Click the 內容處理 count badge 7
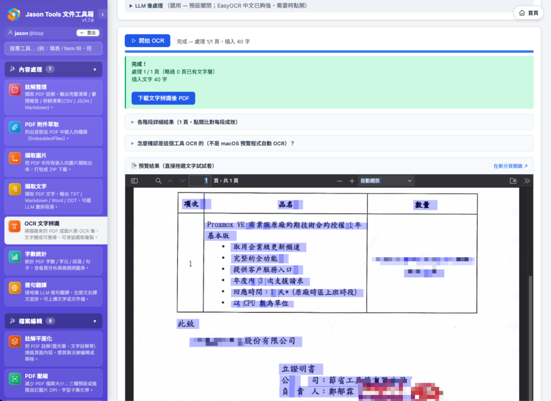The height and width of the screenshot is (401, 551). point(50,69)
